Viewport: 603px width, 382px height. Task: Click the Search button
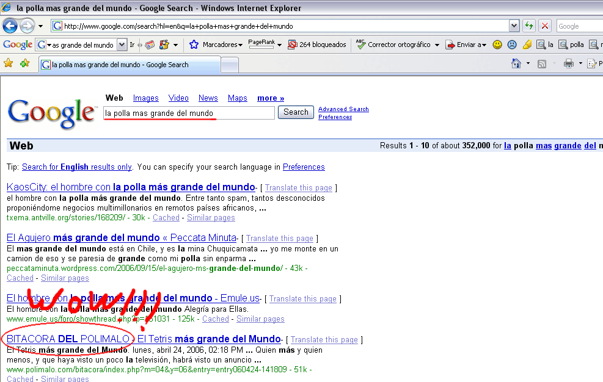coord(296,112)
